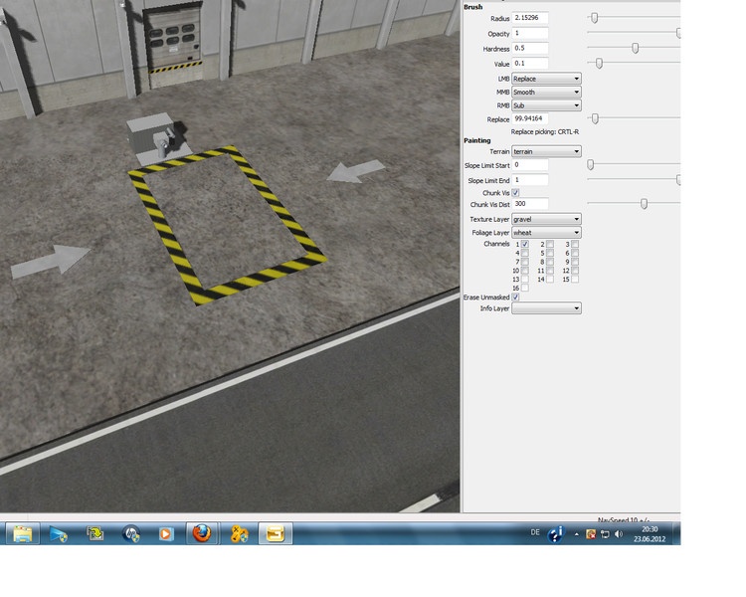This screenshot has width=746, height=597.
Task: Toggle the Chunk Vis checkbox
Action: [x=515, y=193]
